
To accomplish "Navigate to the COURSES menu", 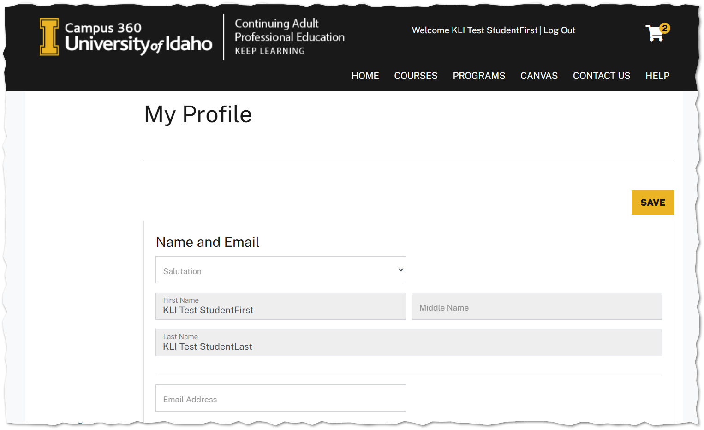I will [x=415, y=75].
